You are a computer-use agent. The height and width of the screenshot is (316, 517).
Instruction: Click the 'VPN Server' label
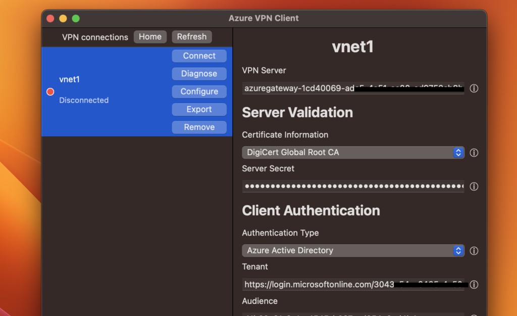coord(264,70)
